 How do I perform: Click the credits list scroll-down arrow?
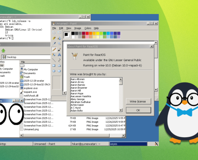(121, 110)
